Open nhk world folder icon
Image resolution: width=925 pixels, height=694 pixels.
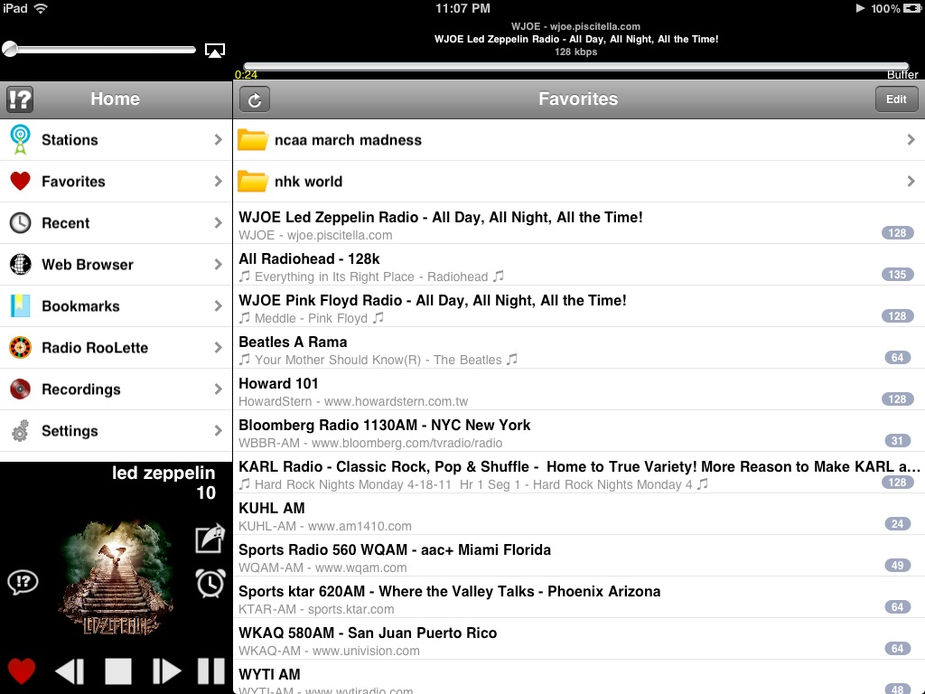tap(253, 181)
